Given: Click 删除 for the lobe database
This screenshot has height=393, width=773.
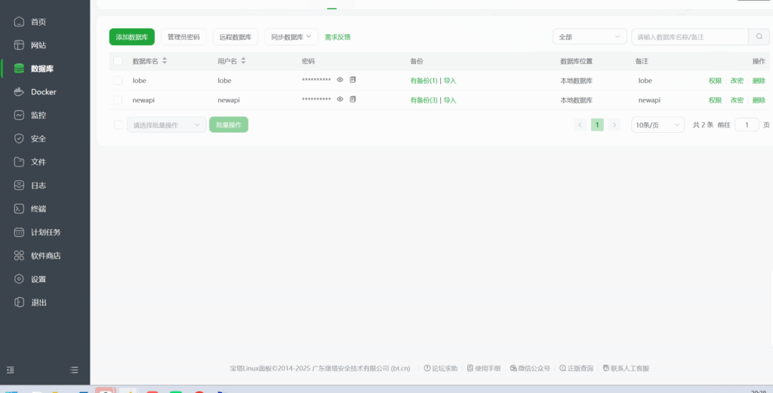Looking at the screenshot, I should 759,80.
